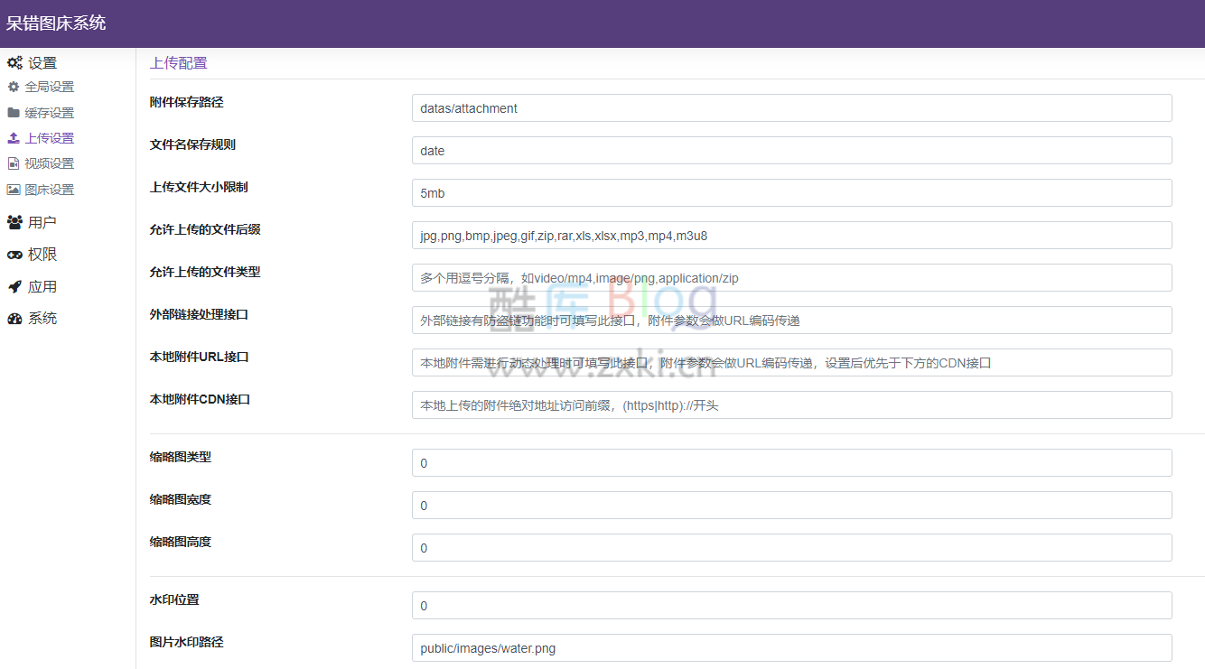The height and width of the screenshot is (669, 1205).
Task: Open the 图床设置 link
Action: [x=50, y=190]
